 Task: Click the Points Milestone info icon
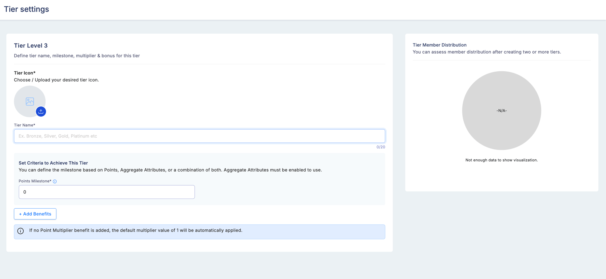point(55,181)
